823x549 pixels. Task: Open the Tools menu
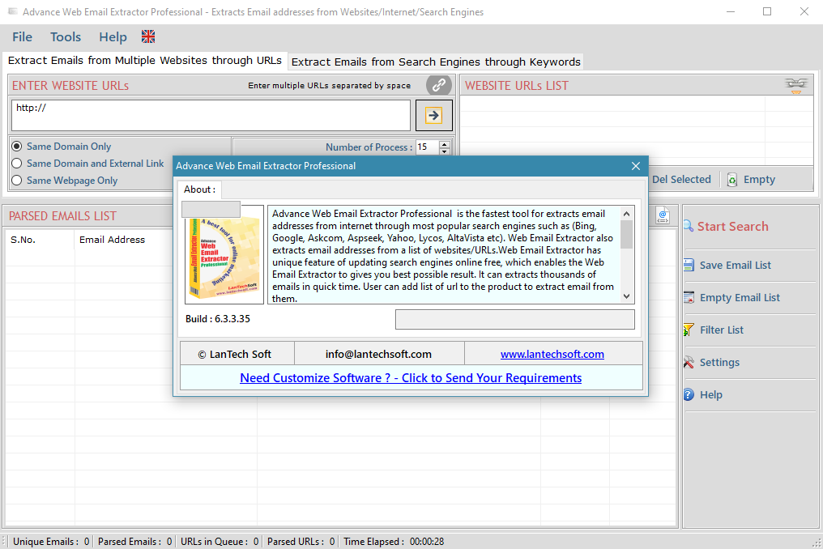click(x=65, y=36)
